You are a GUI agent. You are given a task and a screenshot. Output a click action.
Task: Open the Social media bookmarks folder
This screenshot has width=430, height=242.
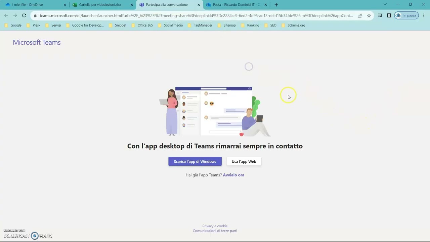(x=170, y=25)
